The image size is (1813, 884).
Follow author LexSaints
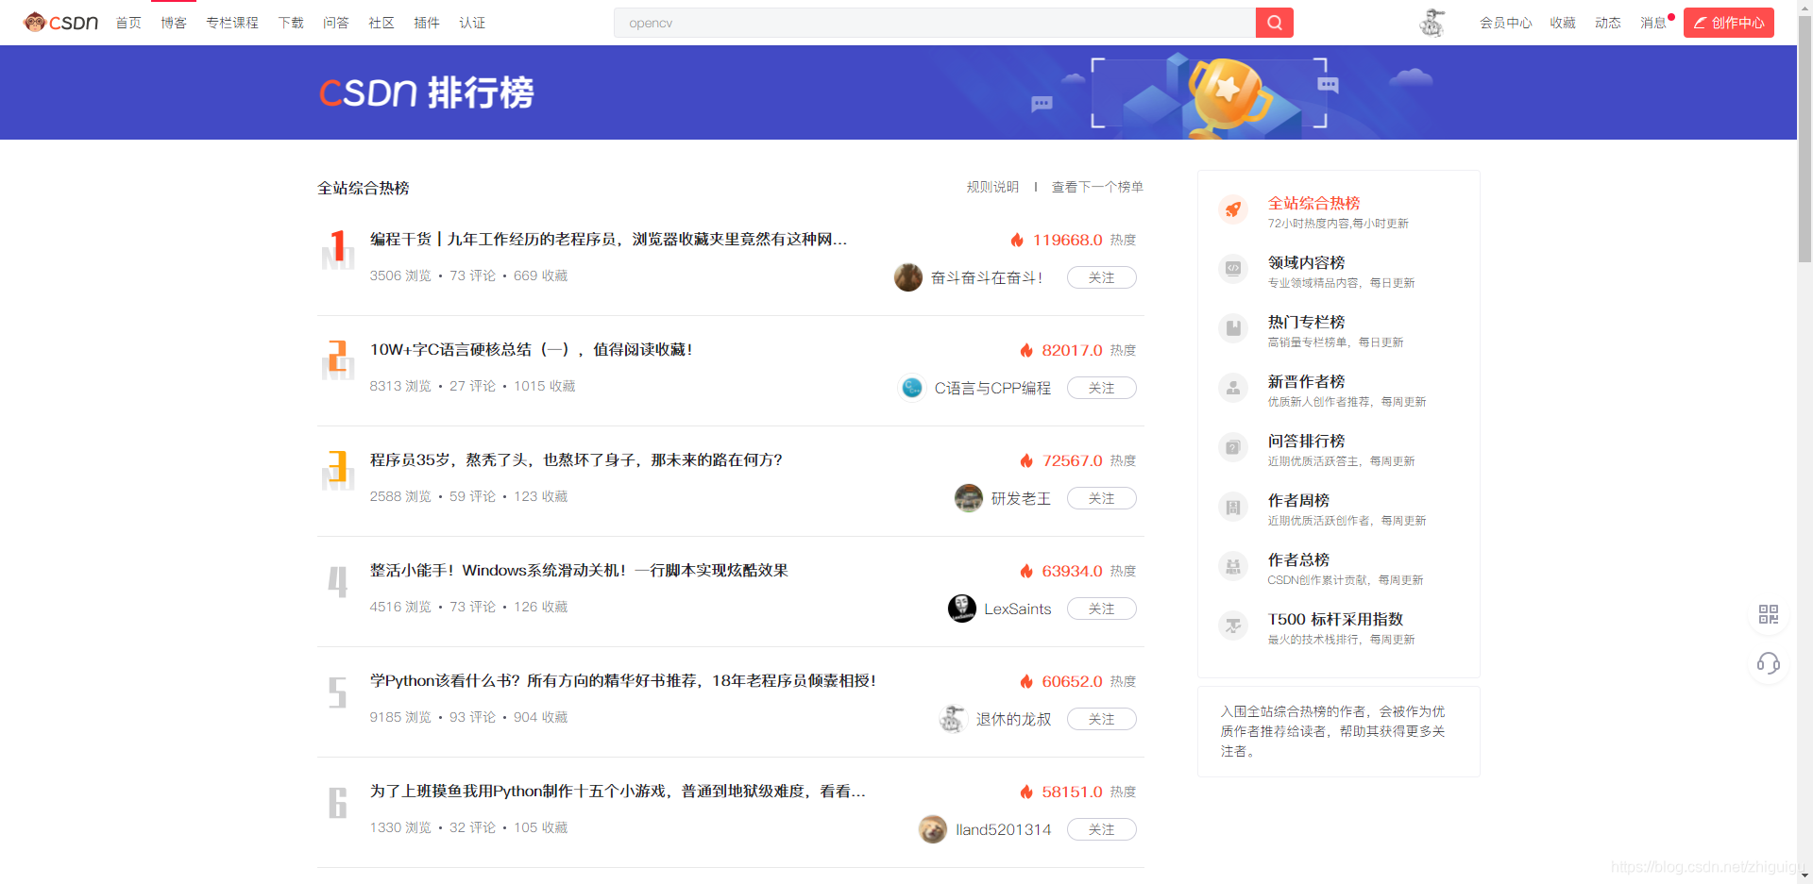click(1102, 609)
